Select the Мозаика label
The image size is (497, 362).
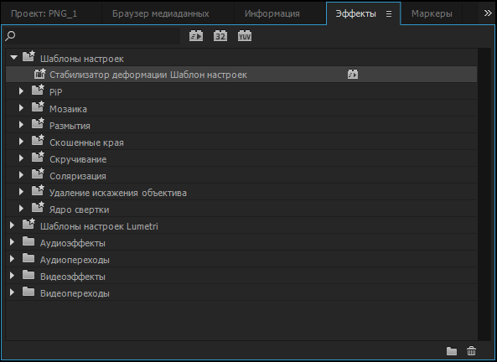click(x=68, y=109)
